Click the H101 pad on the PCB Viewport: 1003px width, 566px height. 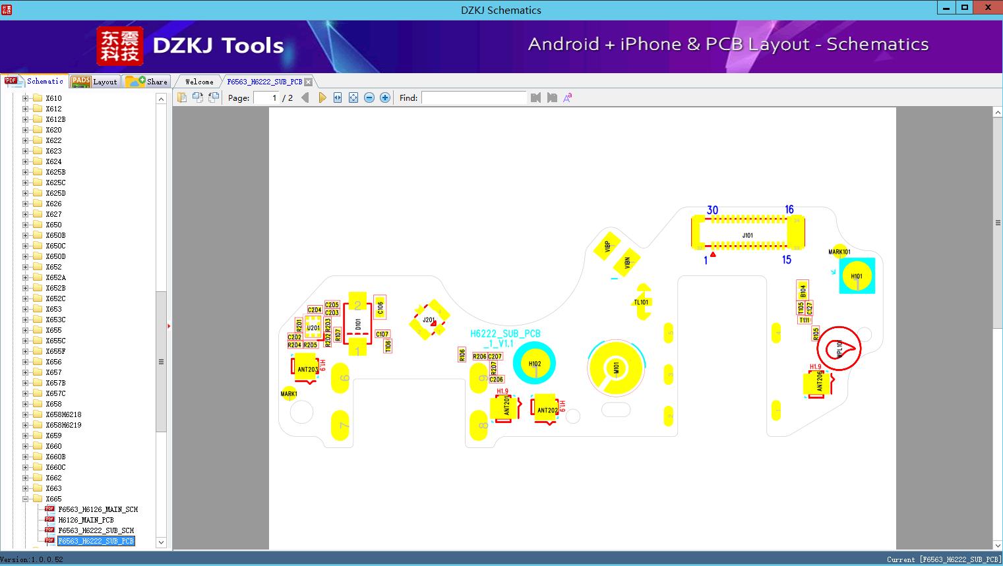[x=857, y=276]
